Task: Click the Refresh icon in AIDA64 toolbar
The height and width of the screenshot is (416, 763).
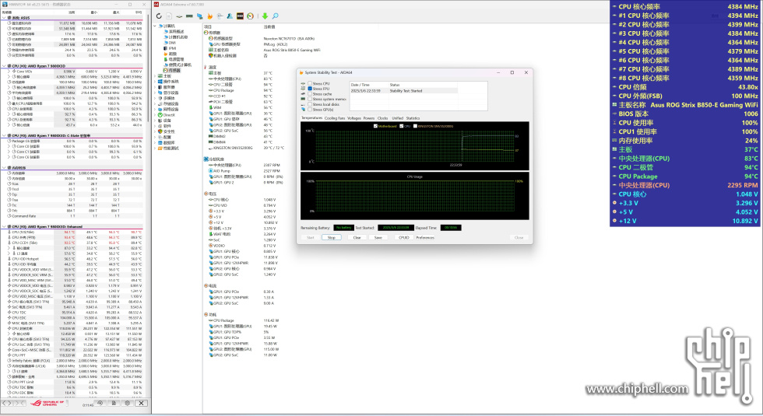Action: pyautogui.click(x=159, y=16)
